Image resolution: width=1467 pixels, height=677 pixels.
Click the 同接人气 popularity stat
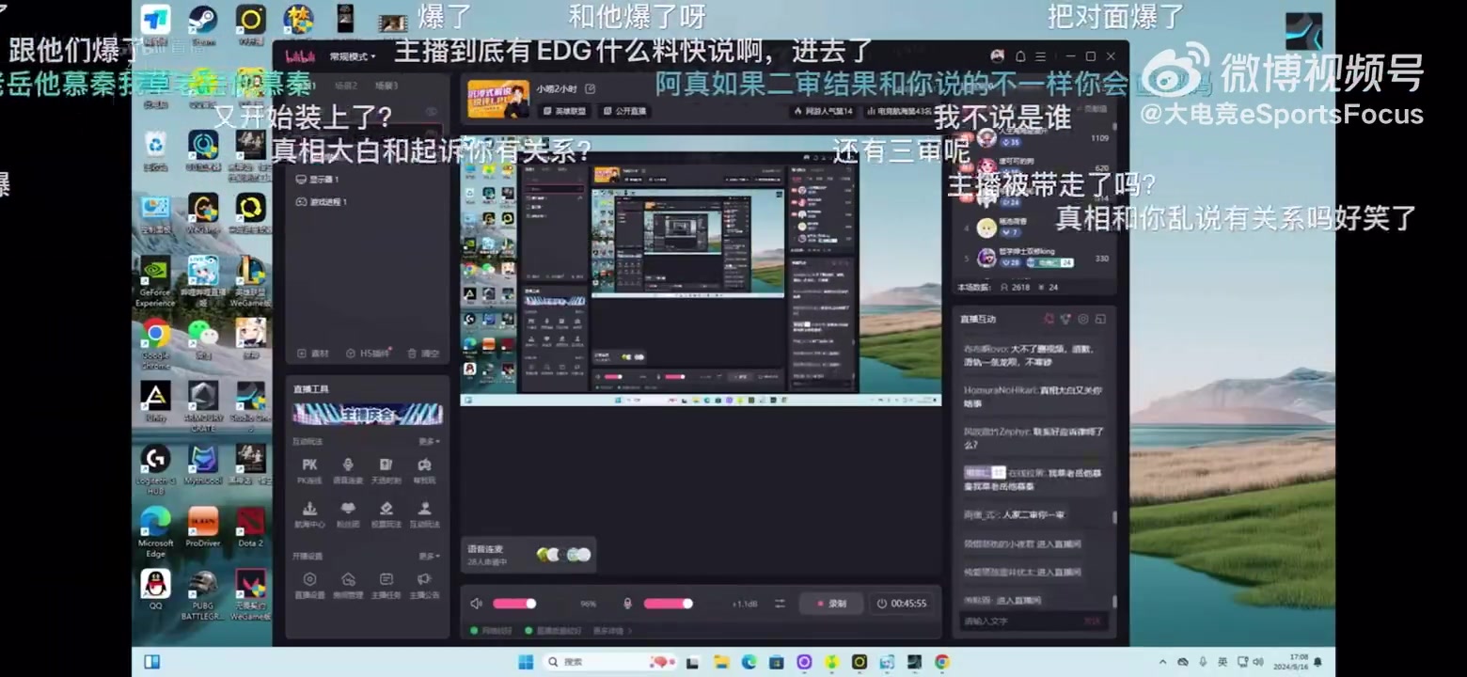point(823,111)
